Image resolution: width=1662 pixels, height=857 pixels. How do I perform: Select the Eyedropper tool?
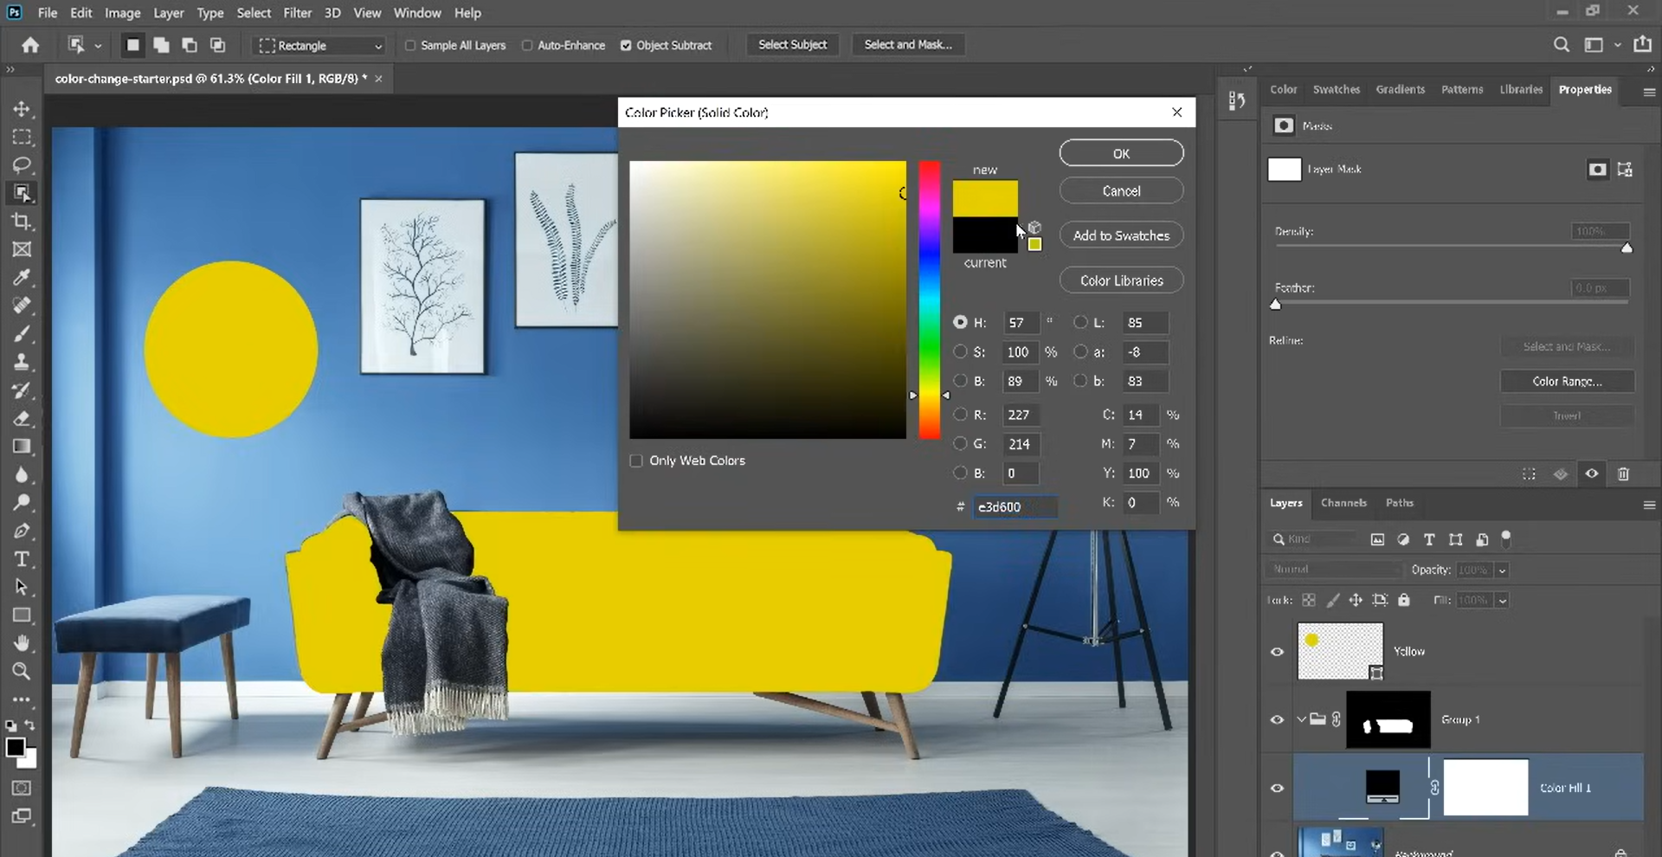pyautogui.click(x=22, y=277)
